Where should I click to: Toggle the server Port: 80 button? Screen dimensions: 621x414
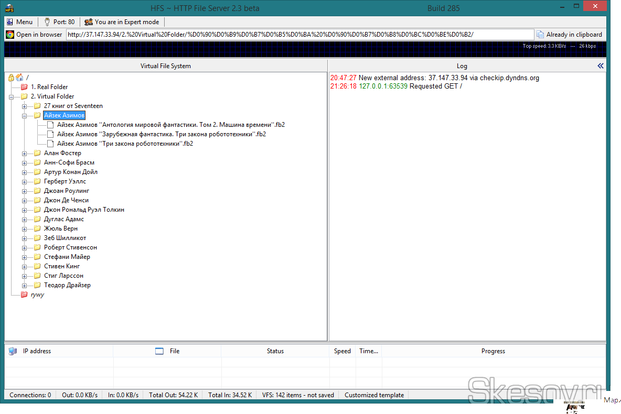click(59, 22)
